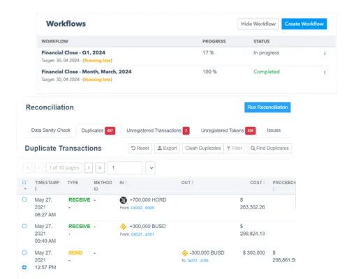Click the '1 of 10 pages' indicator
This screenshot has height=279, width=349.
click(64, 167)
